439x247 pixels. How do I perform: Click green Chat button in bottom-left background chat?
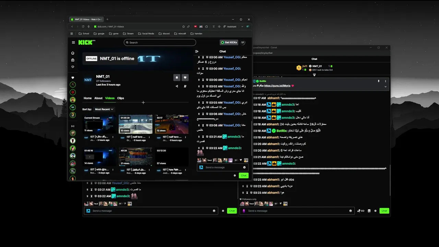232,211
